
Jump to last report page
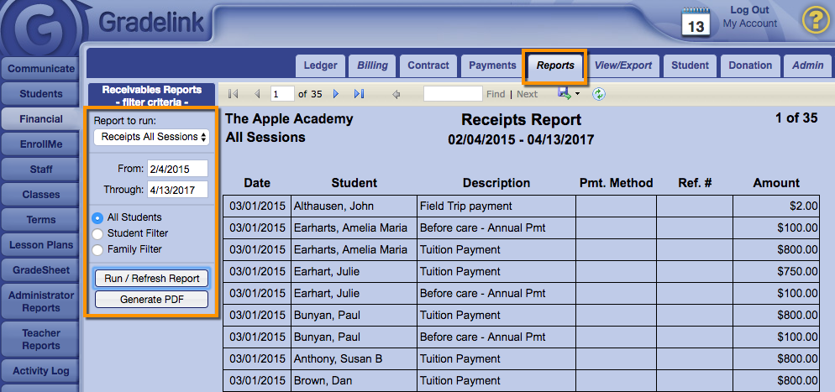[360, 94]
